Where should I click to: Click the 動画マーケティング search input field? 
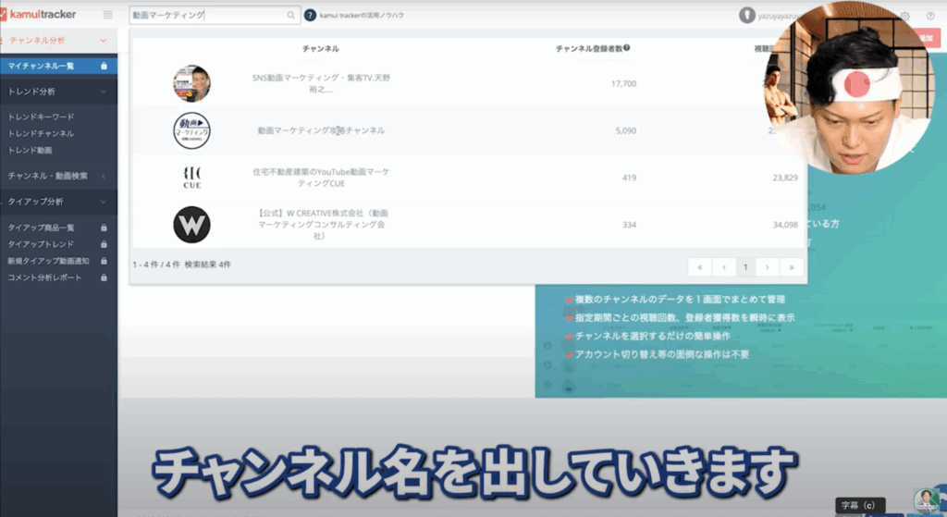[x=208, y=16]
